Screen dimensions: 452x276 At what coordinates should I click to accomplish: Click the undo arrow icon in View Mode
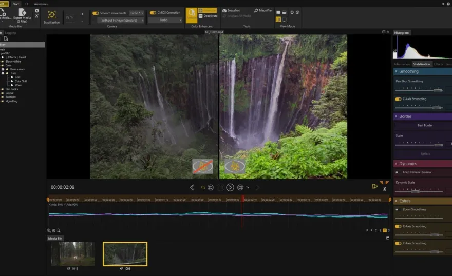point(292,12)
